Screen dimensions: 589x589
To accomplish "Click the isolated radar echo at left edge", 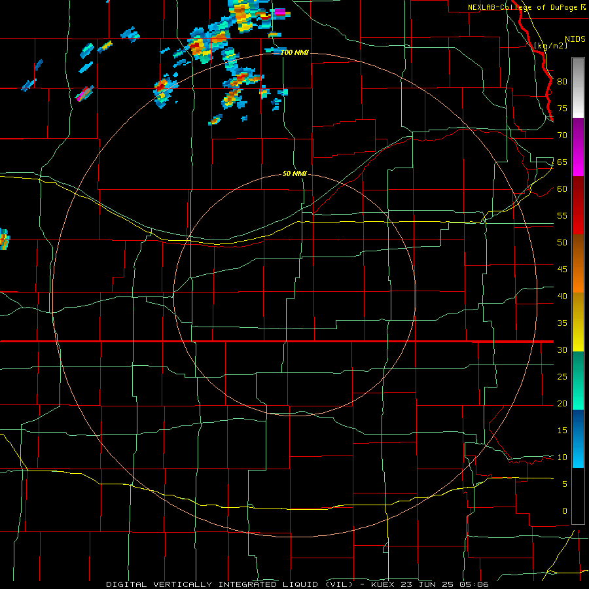I will pos(4,239).
